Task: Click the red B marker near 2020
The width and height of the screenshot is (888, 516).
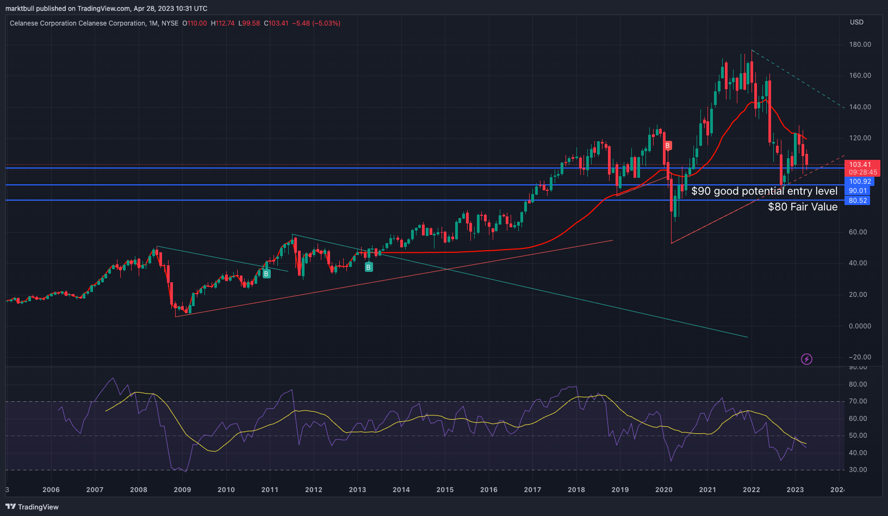Action: click(x=667, y=146)
